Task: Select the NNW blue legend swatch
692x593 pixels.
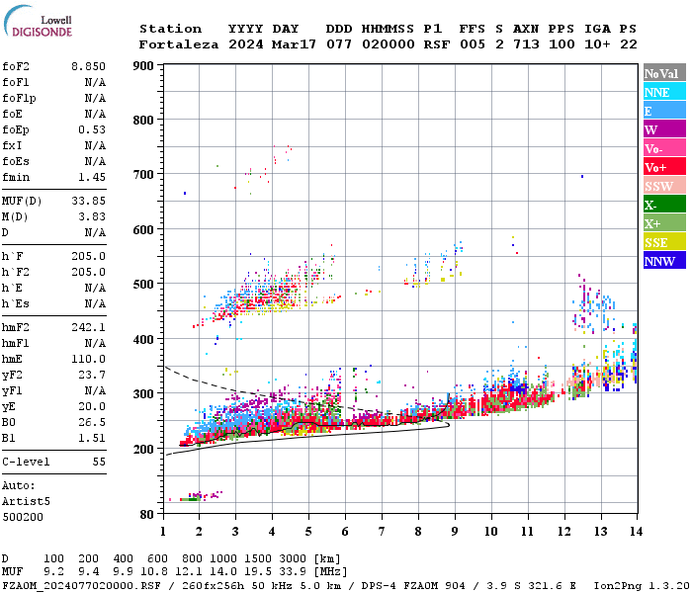Action: 664,260
